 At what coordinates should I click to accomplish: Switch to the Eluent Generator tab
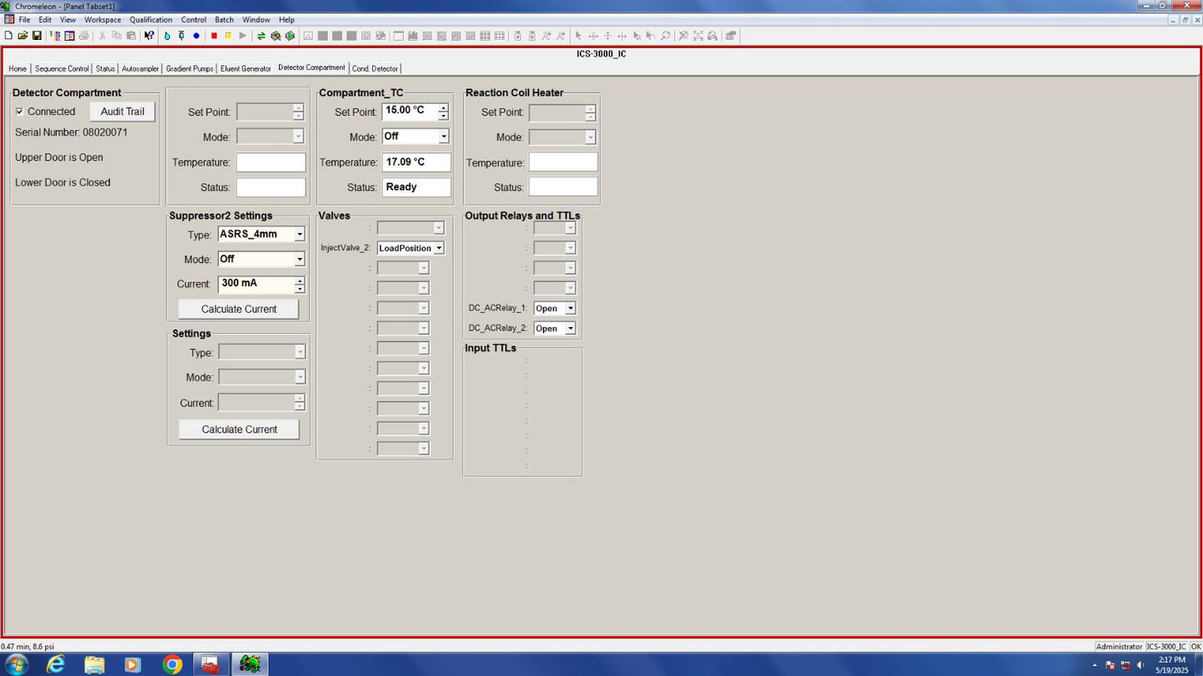pos(246,68)
